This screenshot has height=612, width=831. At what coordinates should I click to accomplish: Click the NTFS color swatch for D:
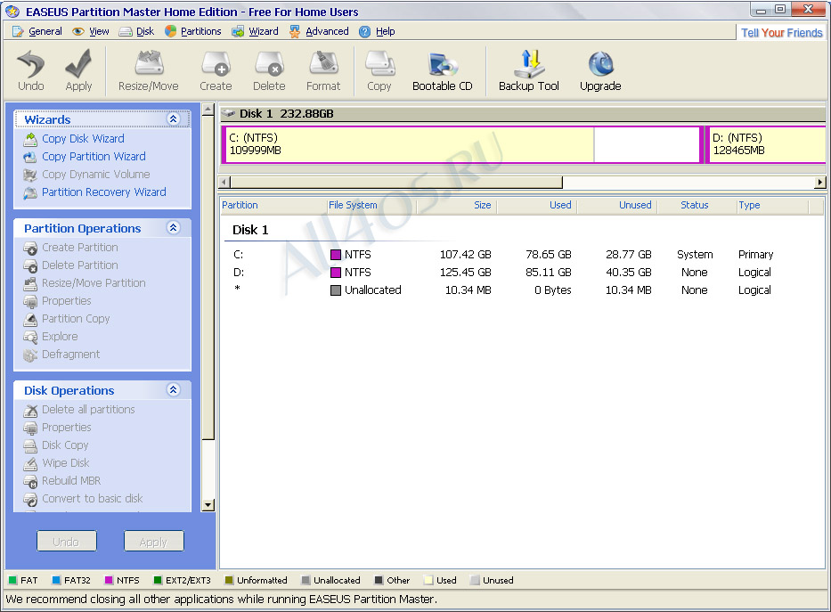[x=336, y=273]
